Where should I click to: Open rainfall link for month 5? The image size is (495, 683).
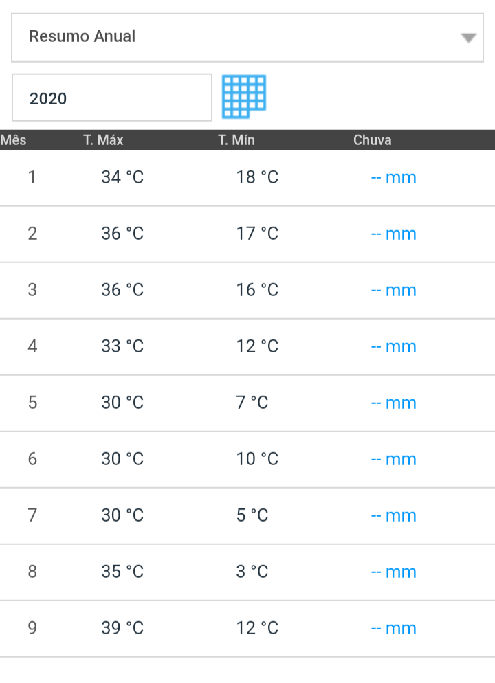(x=393, y=403)
